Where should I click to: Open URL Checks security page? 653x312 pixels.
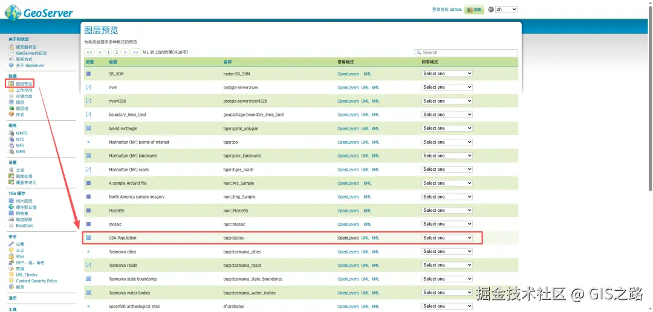click(26, 275)
